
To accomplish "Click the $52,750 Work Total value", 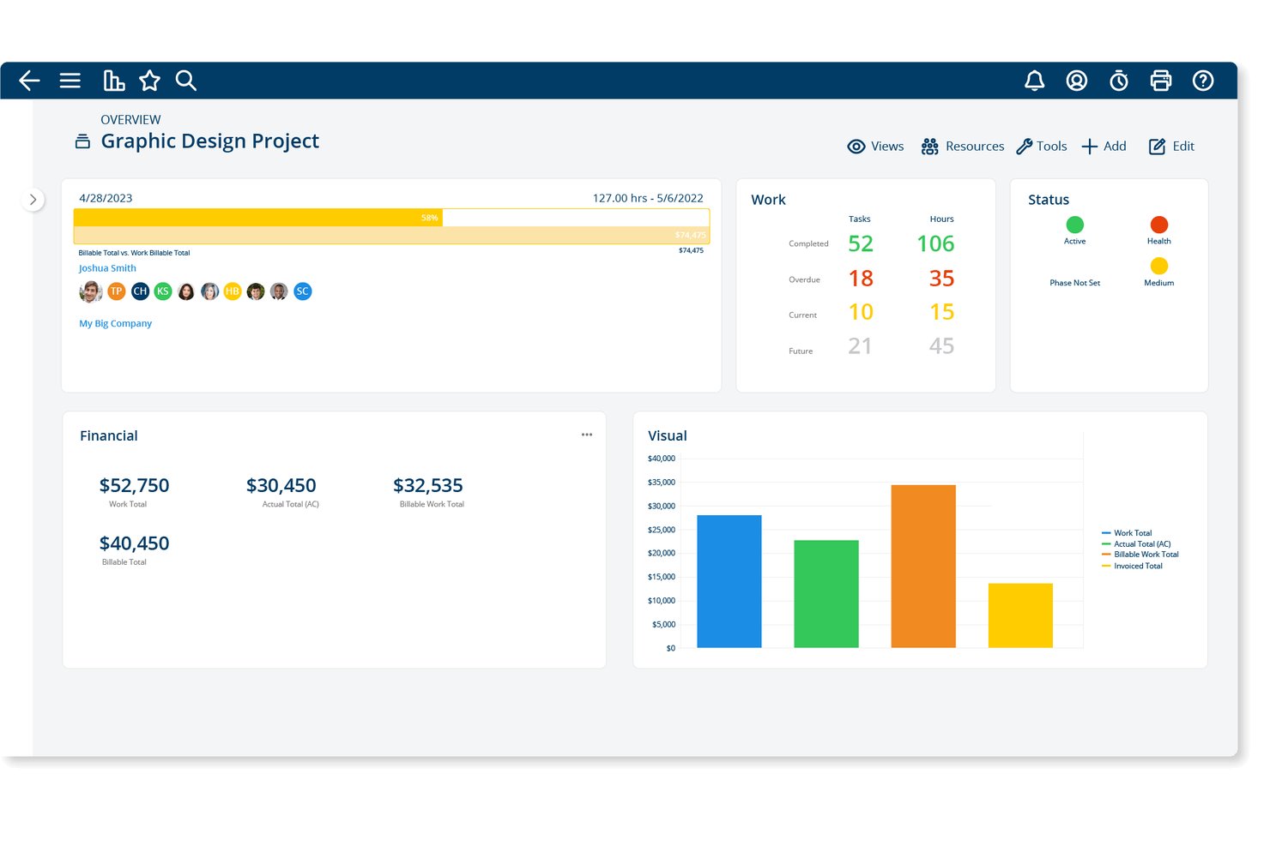I will (134, 486).
